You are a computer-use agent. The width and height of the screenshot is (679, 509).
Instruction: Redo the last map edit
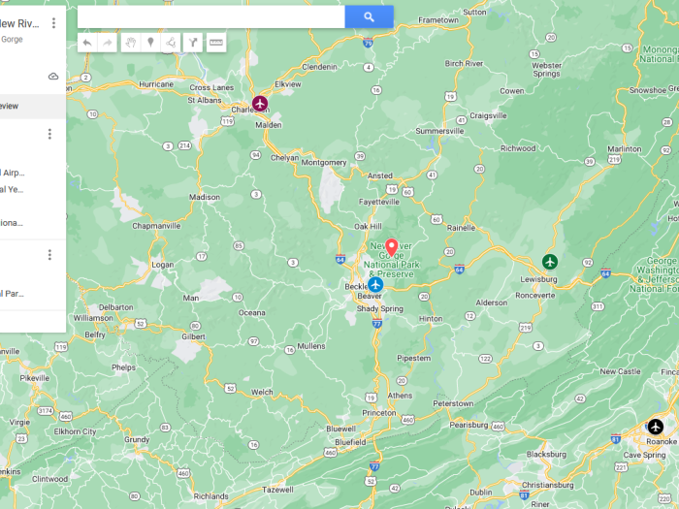pos(108,43)
